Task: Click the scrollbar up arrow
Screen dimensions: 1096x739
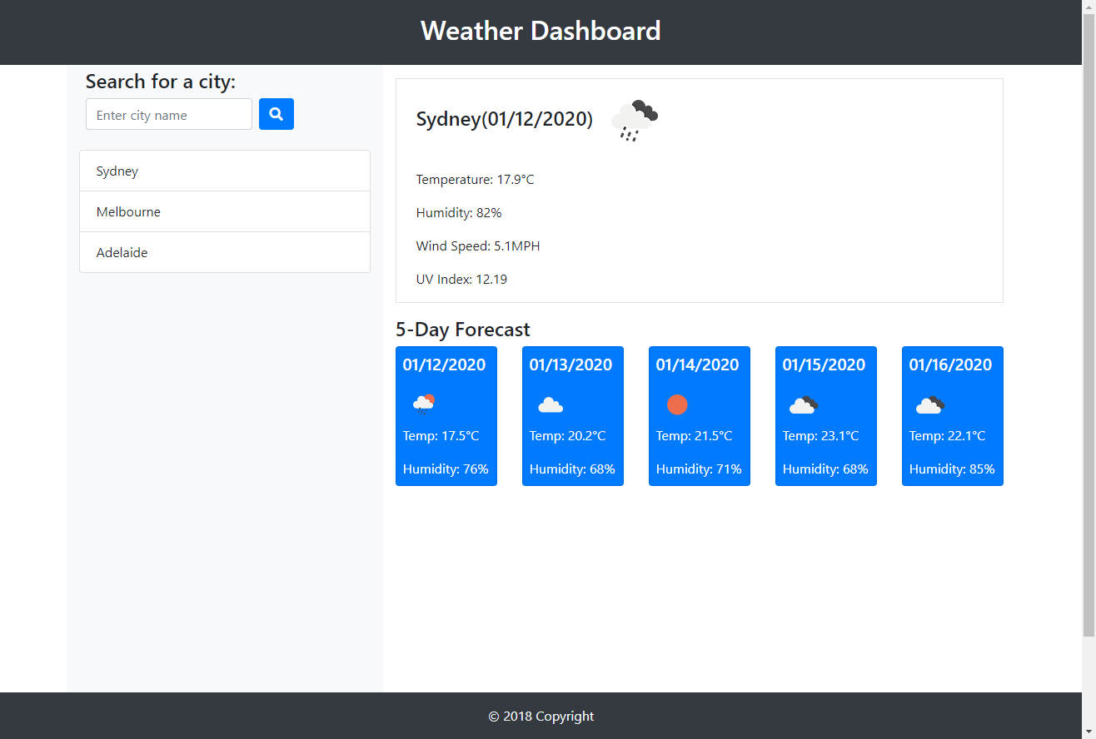Action: (x=1089, y=7)
